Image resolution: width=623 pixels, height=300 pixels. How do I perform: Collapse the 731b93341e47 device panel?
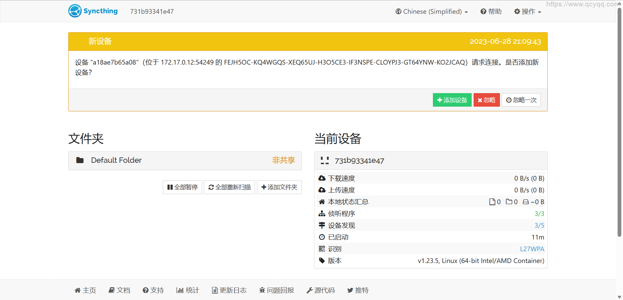click(x=431, y=161)
